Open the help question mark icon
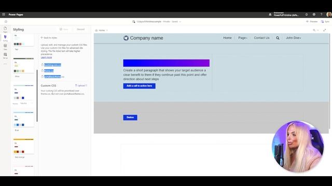The image size is (332, 186). pyautogui.click(x=321, y=14)
